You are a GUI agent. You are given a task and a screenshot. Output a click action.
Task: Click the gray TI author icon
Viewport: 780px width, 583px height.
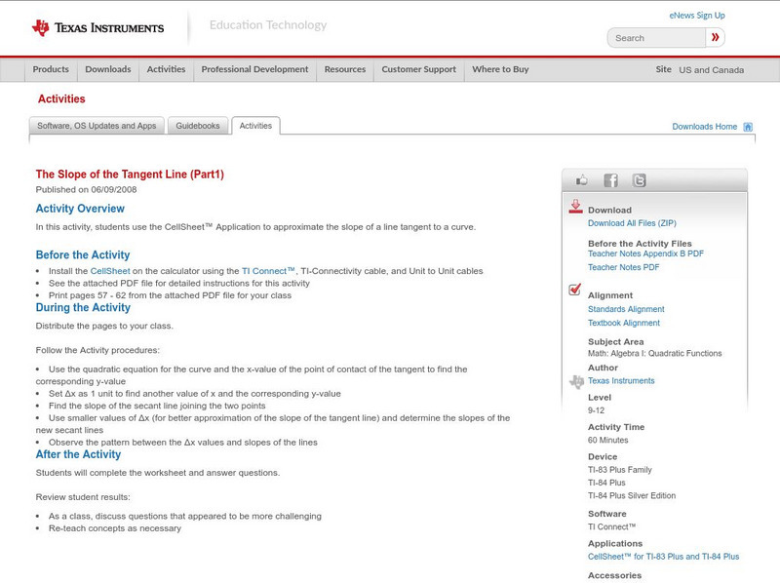(x=576, y=381)
